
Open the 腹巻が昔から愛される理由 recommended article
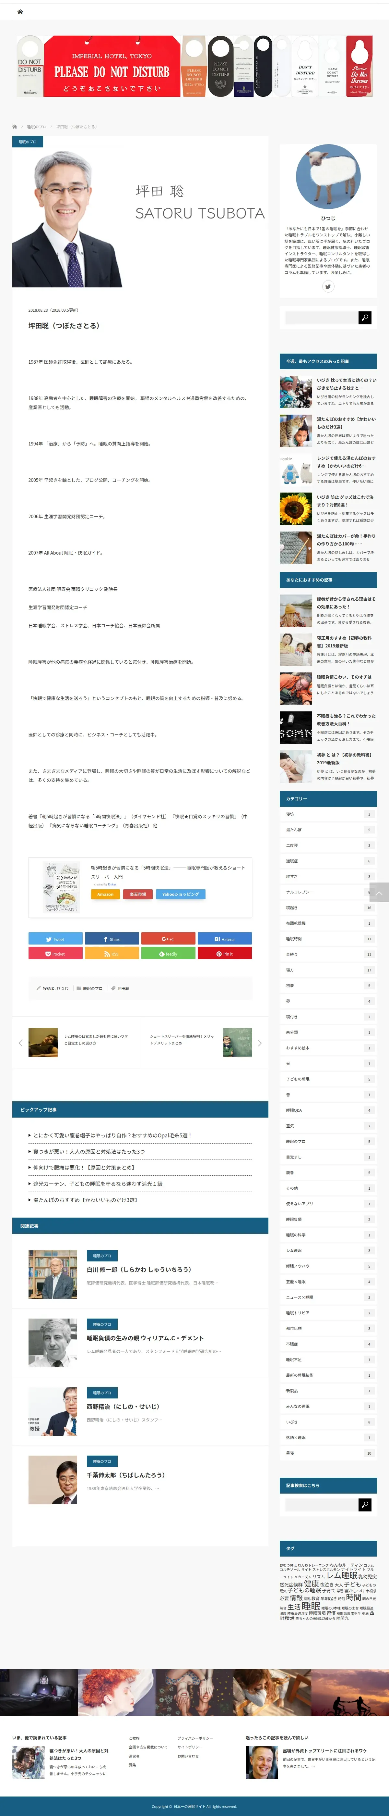click(346, 603)
